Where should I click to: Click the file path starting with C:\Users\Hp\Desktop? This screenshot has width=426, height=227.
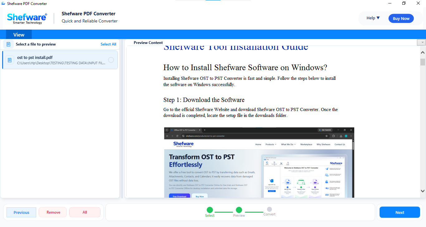(x=61, y=63)
